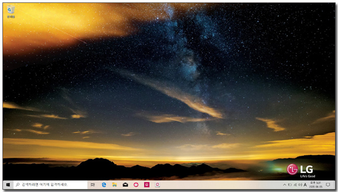Screen dimensions: 338x192
Task: Open the Windows Start menu
Action: [x=8, y=185]
